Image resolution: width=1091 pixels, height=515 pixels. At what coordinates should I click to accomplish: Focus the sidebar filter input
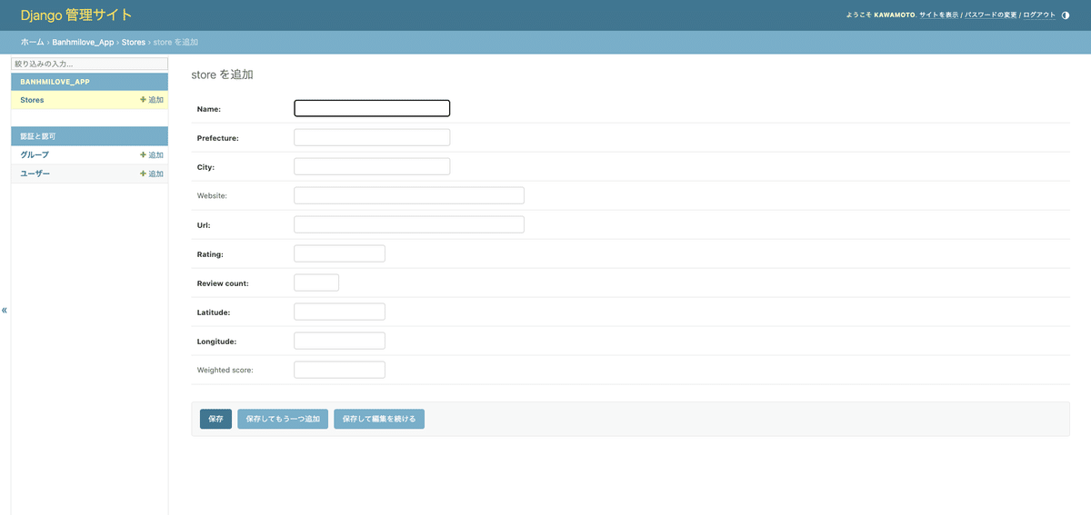tap(90, 64)
